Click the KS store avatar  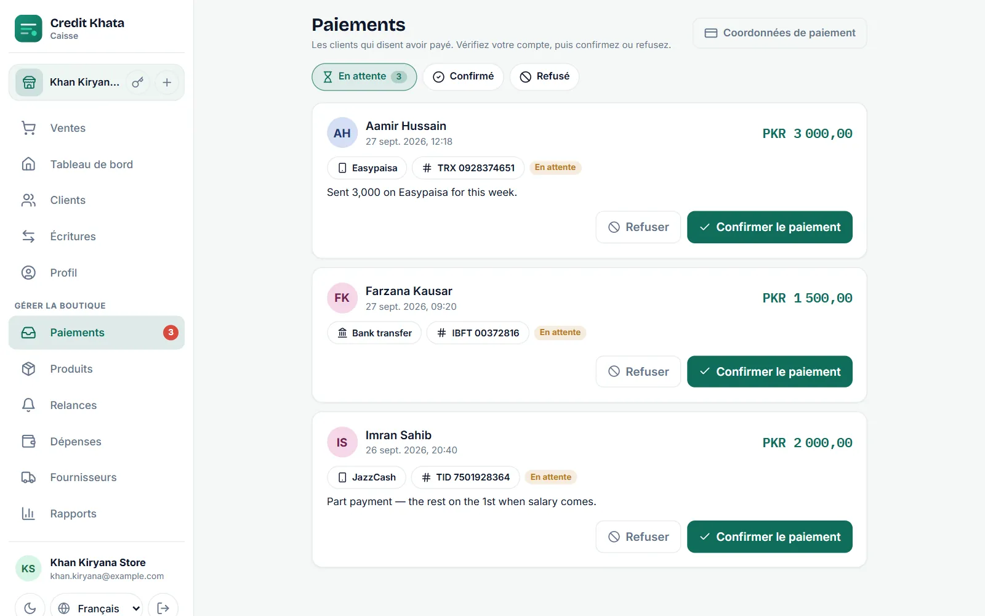pos(28,569)
